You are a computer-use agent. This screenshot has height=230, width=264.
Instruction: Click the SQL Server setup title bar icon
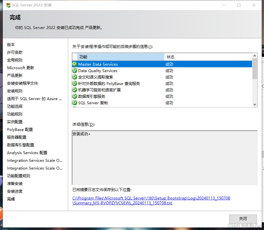(x=8, y=5)
